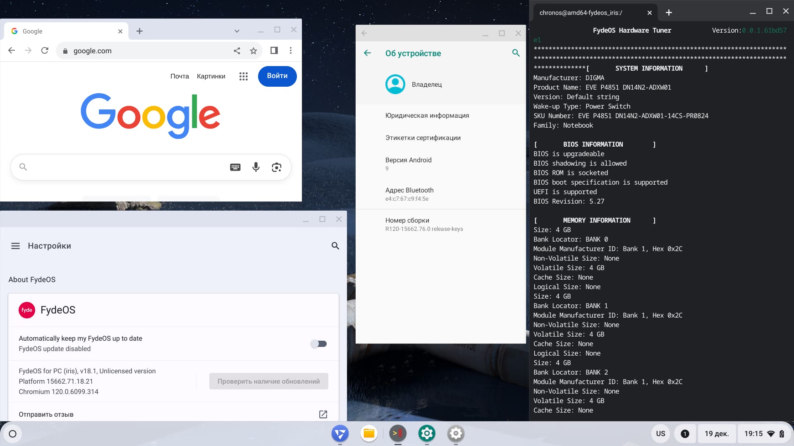The image size is (794, 446).
Task: Click the Войти sign-in button
Action: 277,76
